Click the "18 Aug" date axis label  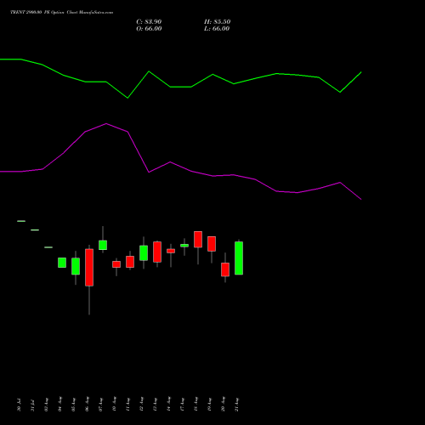(195, 405)
